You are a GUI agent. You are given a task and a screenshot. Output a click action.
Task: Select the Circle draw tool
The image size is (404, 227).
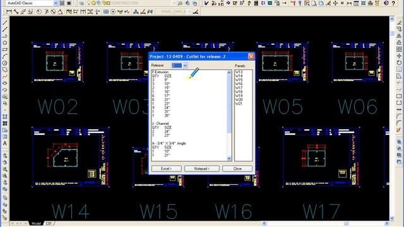tap(4, 63)
